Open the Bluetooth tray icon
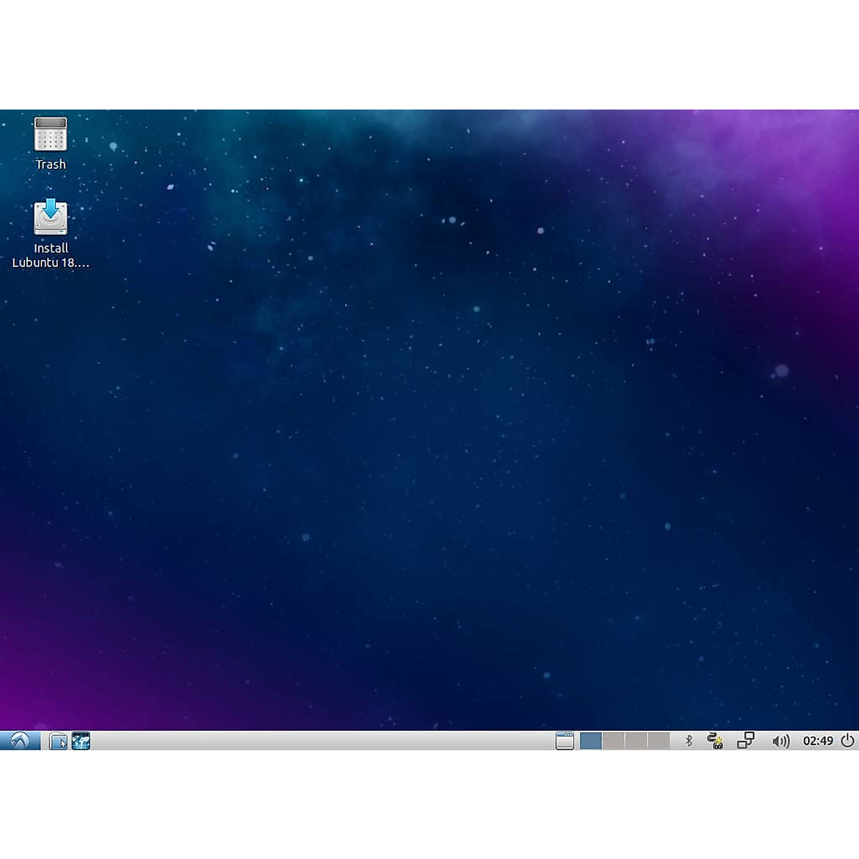 click(x=689, y=741)
